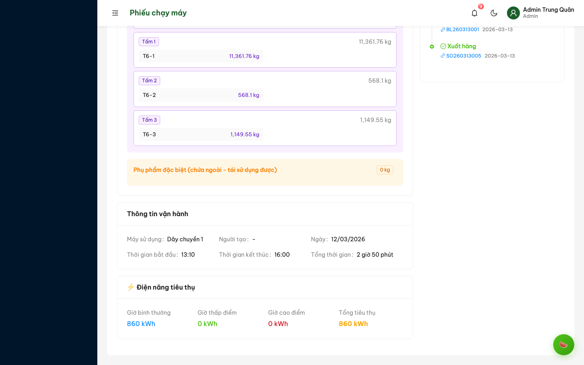Toggle the sidebar collapse menu icon
584x365 pixels.
point(115,13)
